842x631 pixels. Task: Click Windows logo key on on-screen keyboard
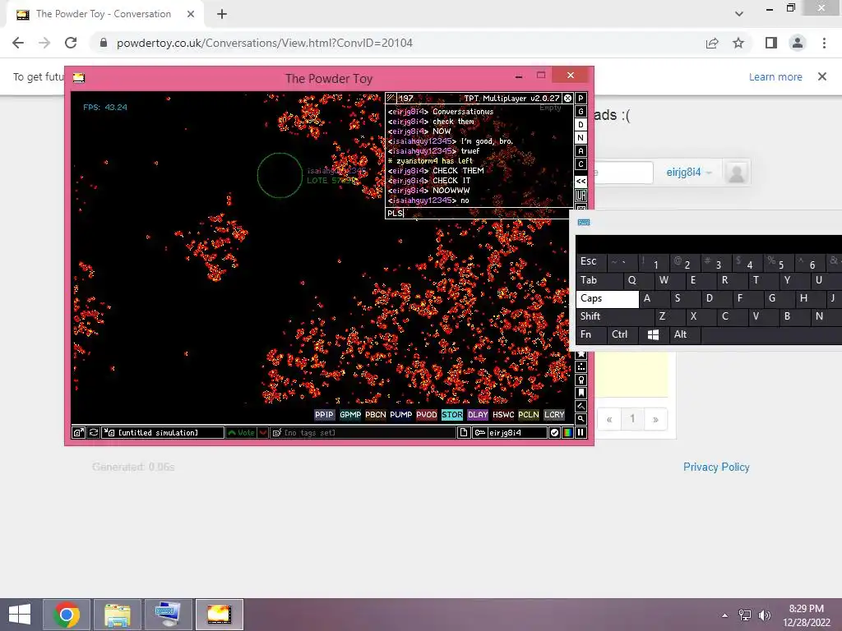coord(654,335)
